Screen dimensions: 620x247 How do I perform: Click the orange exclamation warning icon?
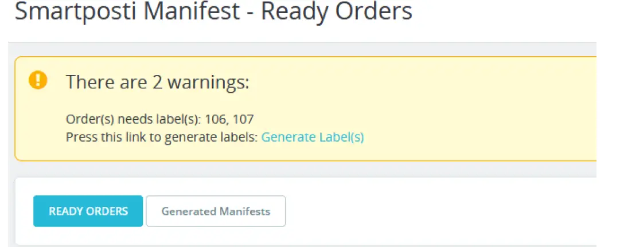[x=38, y=80]
